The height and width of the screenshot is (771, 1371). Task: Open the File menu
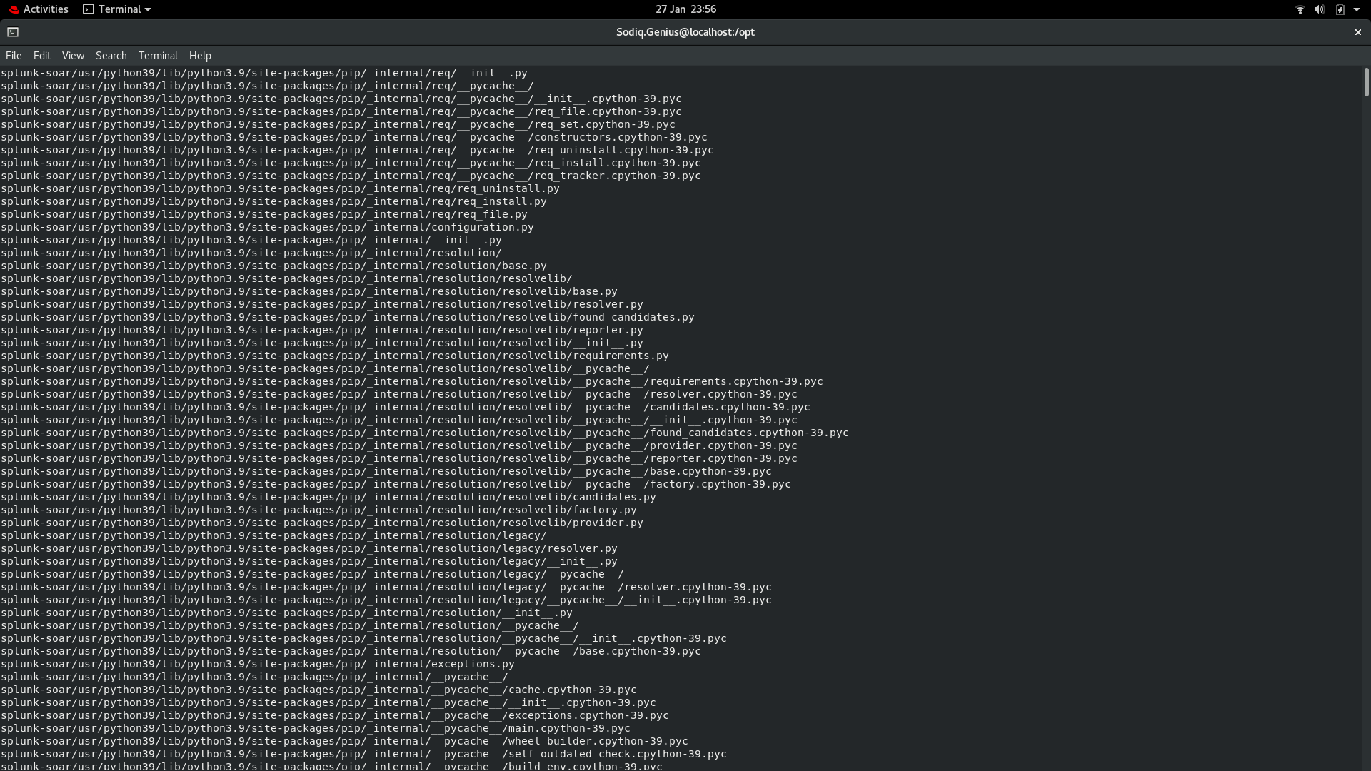pyautogui.click(x=14, y=56)
